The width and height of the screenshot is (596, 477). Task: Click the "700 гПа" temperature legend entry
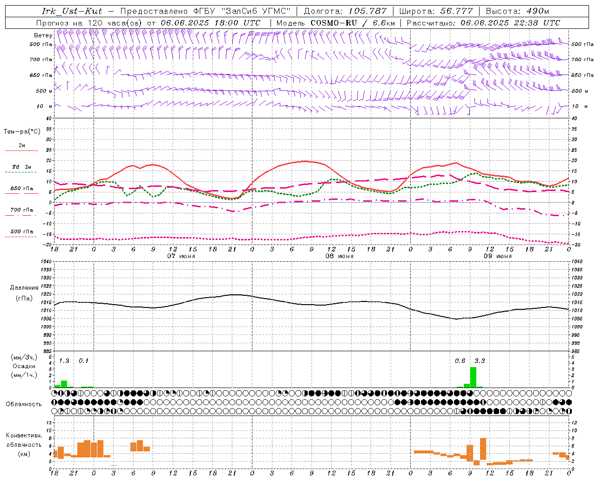point(22,210)
